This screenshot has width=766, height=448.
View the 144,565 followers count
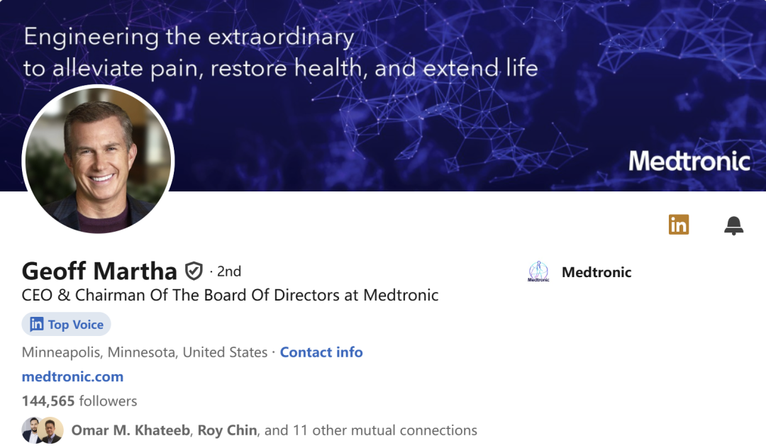coord(79,401)
